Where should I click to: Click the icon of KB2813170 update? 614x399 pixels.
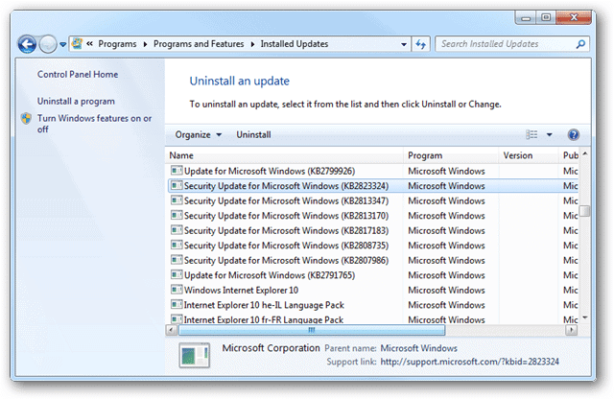click(177, 215)
